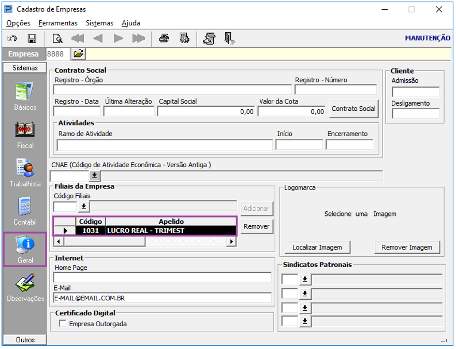The height and width of the screenshot is (349, 456).
Task: Click the Contrato Social button
Action: pyautogui.click(x=354, y=109)
